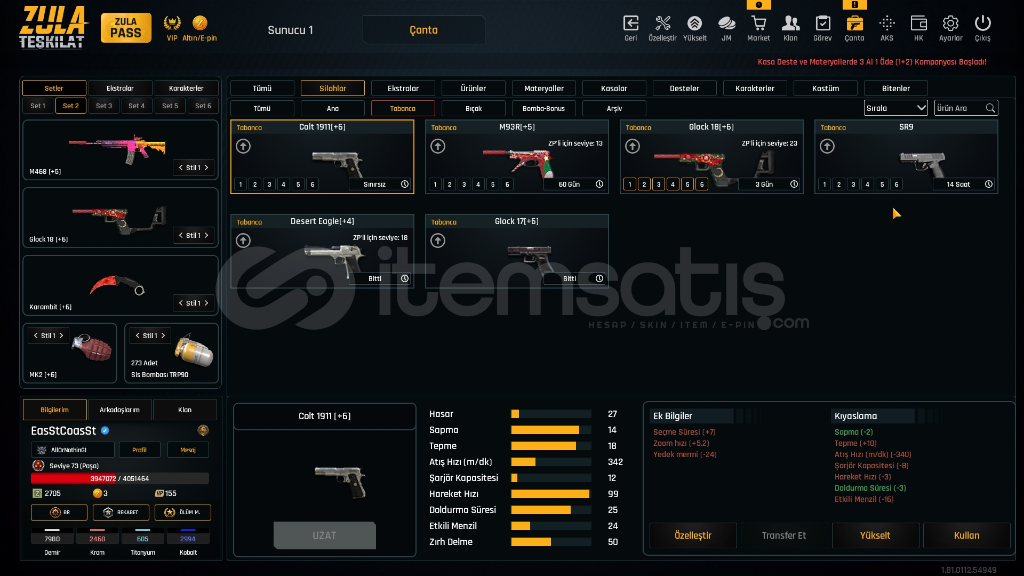Screen dimensions: 1024x576
Task: Open the Görev tasks icon
Action: click(x=822, y=24)
